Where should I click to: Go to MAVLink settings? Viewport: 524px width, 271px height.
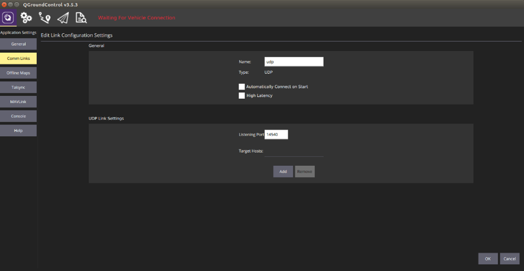pyautogui.click(x=19, y=102)
